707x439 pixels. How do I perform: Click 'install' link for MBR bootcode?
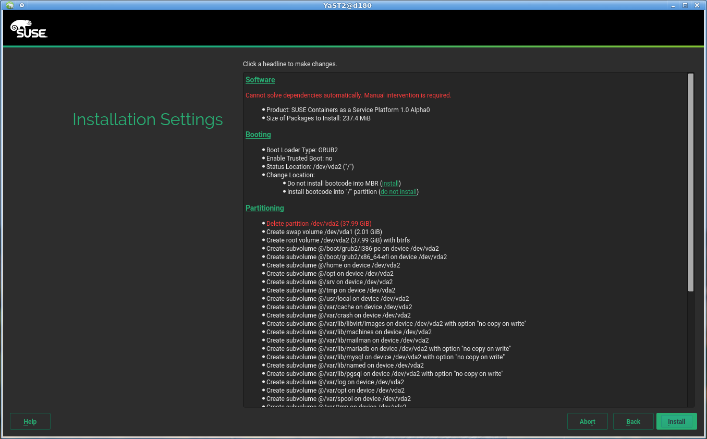pos(390,184)
